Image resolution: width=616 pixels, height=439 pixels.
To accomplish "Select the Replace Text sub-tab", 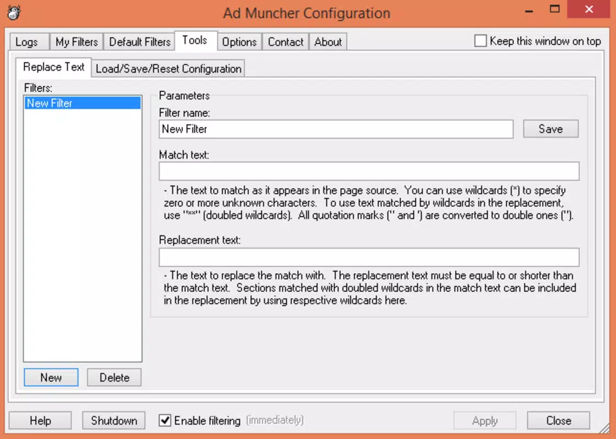I will coord(53,67).
